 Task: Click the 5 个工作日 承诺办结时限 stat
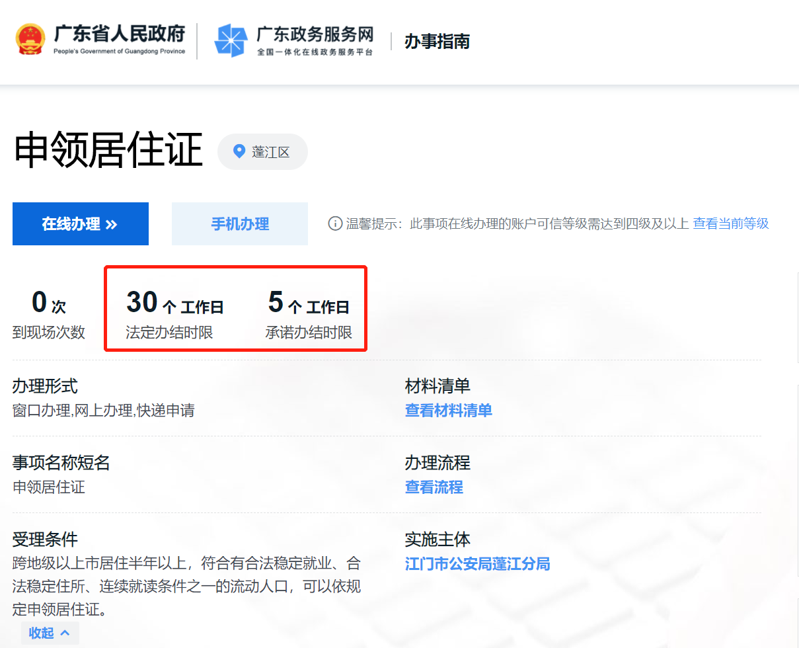click(309, 314)
